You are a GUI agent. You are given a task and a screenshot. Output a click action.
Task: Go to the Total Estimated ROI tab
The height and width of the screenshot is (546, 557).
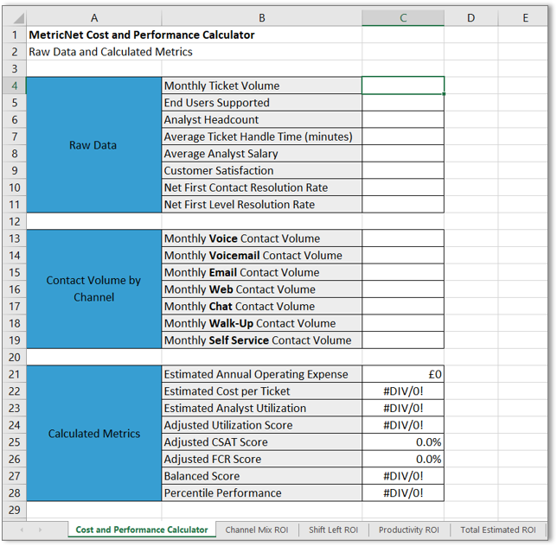[497, 530]
